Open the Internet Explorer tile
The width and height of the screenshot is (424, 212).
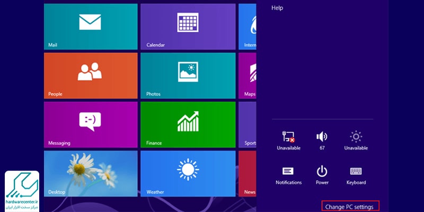248,26
